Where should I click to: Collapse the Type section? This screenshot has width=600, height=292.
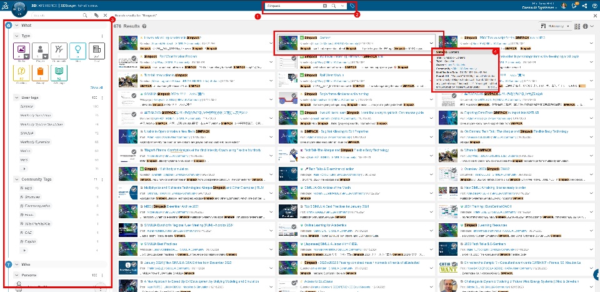[x=16, y=36]
